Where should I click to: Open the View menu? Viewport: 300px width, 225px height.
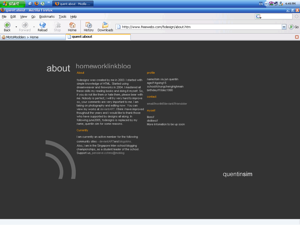click(x=23, y=17)
